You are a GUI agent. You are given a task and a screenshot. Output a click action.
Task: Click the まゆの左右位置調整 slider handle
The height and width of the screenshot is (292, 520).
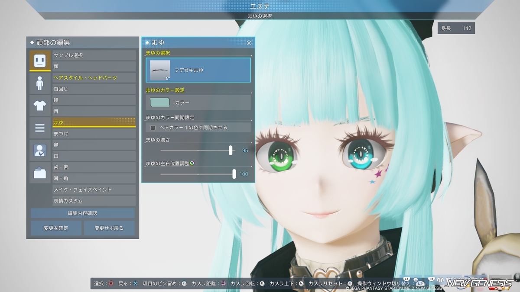pyautogui.click(x=234, y=174)
